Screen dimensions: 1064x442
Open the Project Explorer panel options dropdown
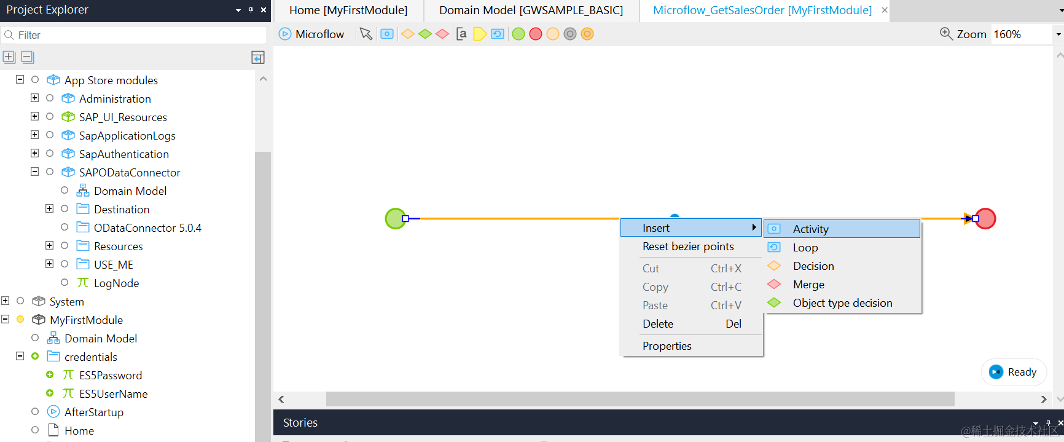[238, 10]
